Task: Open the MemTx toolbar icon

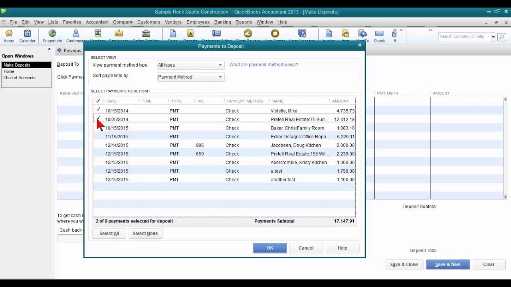Action: [362, 35]
